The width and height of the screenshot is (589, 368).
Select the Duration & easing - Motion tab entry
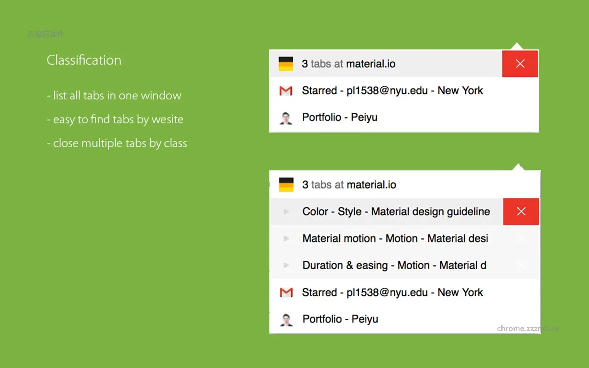[x=394, y=265]
